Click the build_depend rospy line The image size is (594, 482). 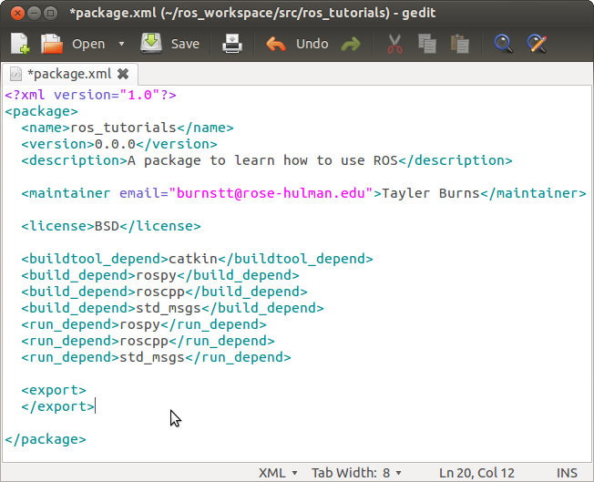pos(160,275)
